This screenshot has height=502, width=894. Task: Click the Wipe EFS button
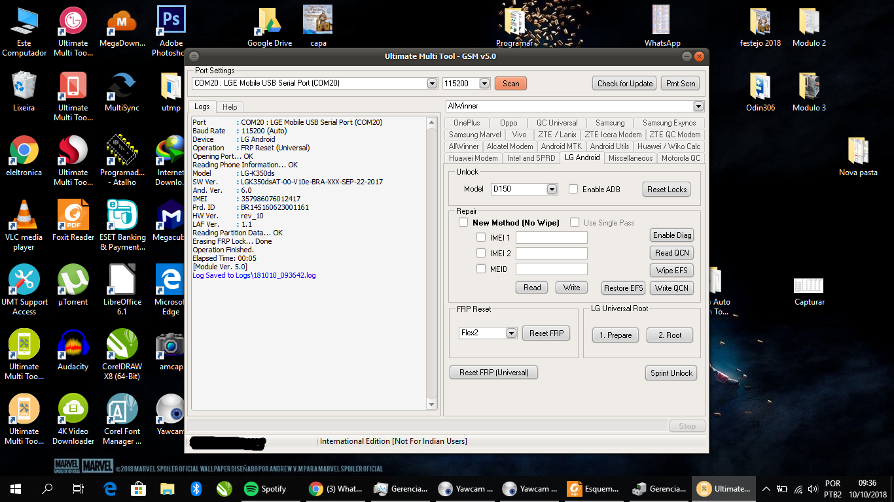click(x=671, y=271)
